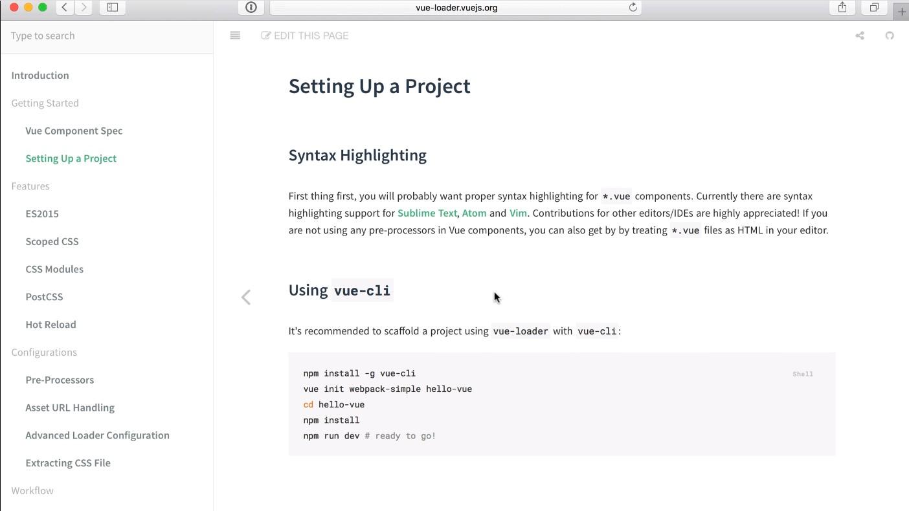Click the share icon in page header
Image resolution: width=909 pixels, height=511 pixels.
tap(860, 36)
